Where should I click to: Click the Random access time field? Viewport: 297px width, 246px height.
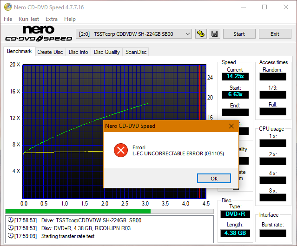click(x=273, y=77)
